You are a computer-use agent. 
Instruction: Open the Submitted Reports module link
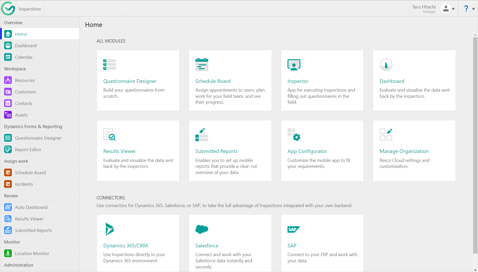[216, 151]
